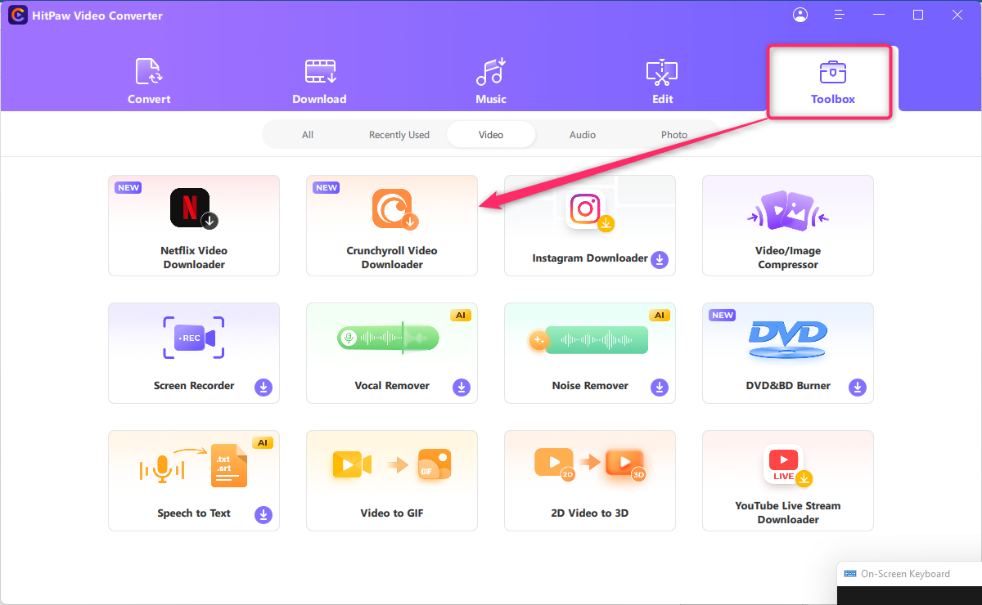Open the Speech to Text icon
The image size is (982, 605).
[x=194, y=466]
